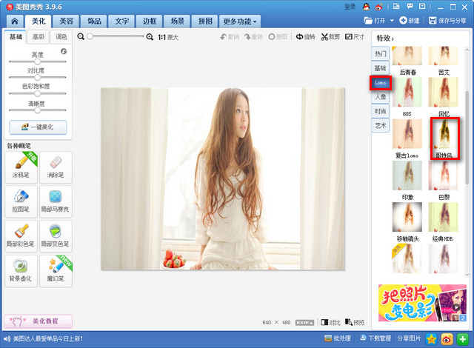Open the Lomo effects category

[381, 83]
